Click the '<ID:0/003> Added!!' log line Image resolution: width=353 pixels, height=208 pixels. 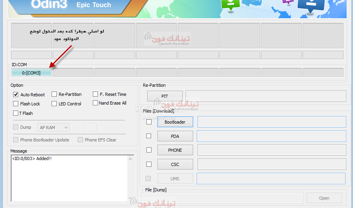point(32,158)
